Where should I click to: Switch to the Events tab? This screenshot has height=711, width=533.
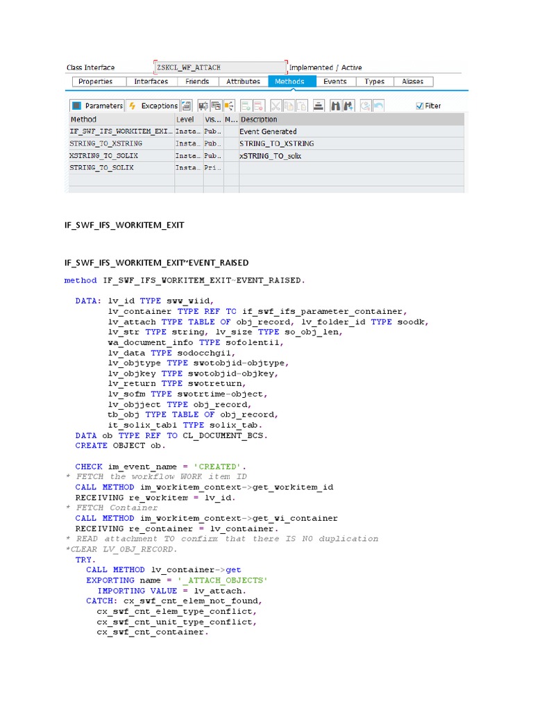[335, 82]
